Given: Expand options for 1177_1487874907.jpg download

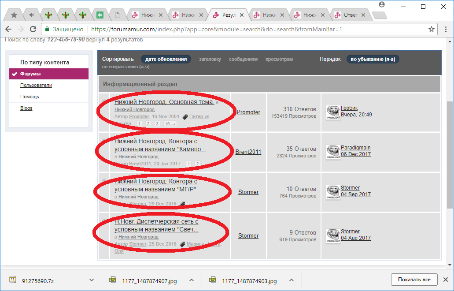Looking at the screenshot, I should point(192,280).
